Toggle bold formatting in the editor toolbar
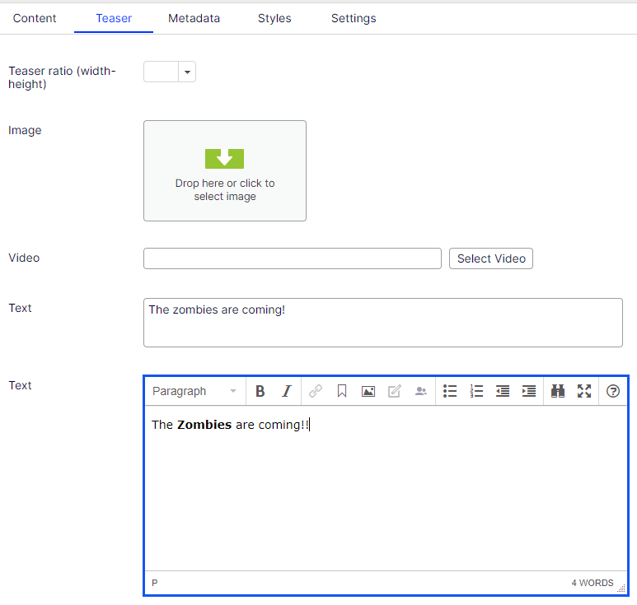 tap(260, 391)
